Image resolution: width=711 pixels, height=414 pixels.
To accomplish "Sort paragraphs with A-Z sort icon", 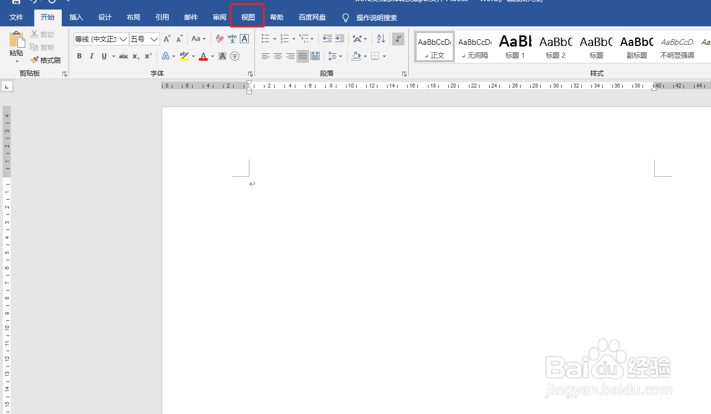I will 381,39.
